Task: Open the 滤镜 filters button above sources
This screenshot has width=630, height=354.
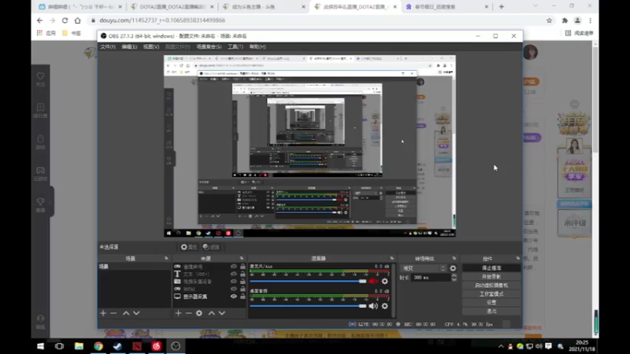Action: click(x=211, y=247)
